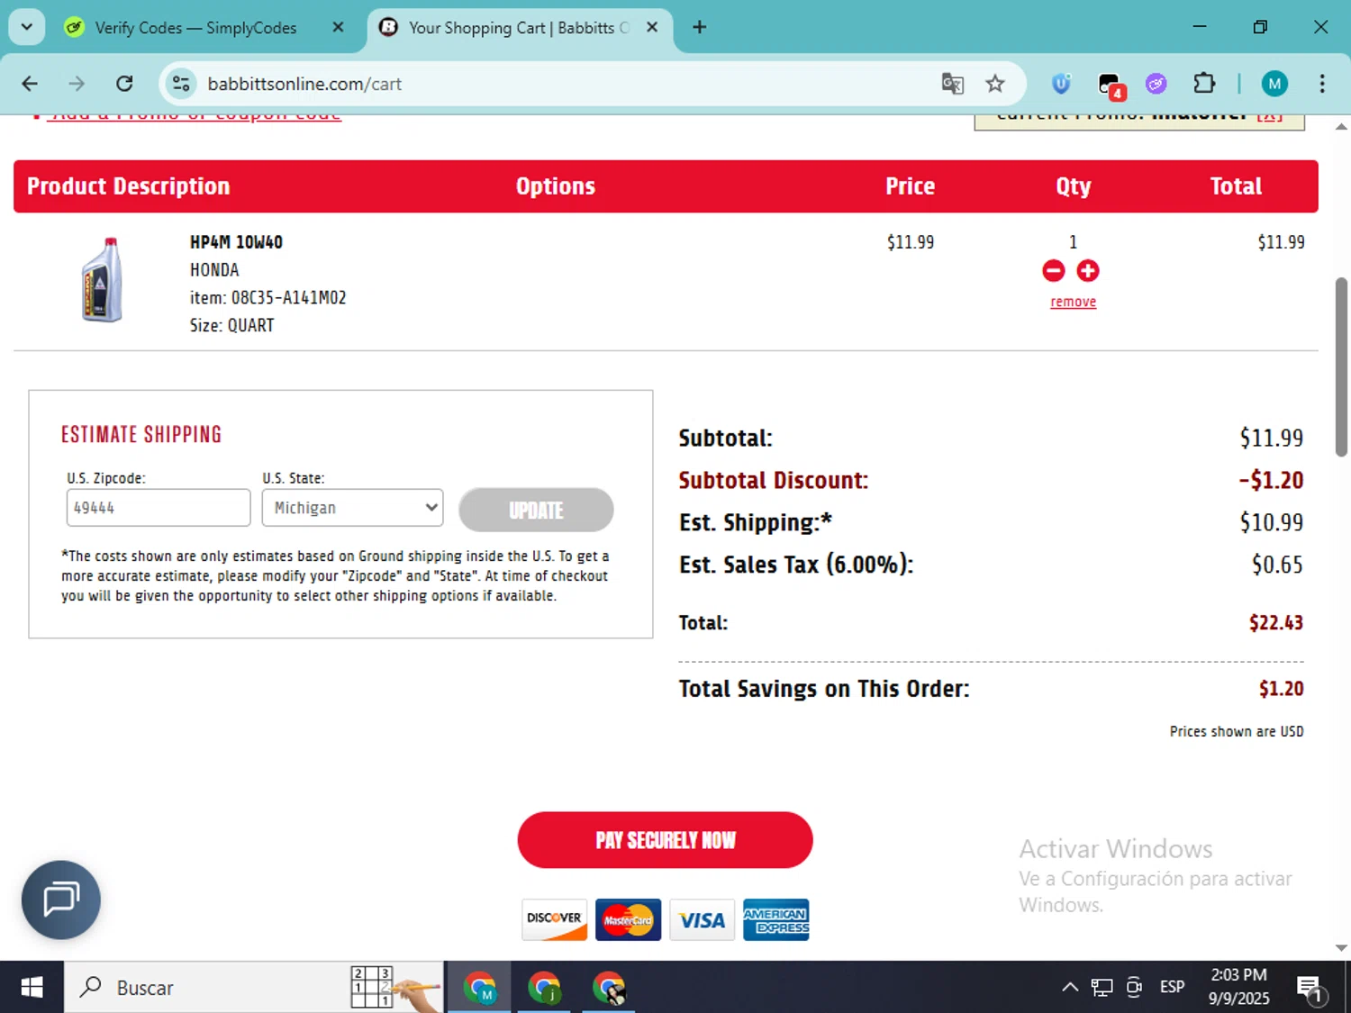Click the MasterCard logo

point(629,919)
